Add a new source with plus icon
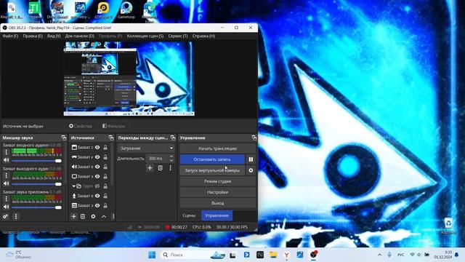This screenshot has width=465, height=262. coord(74,217)
